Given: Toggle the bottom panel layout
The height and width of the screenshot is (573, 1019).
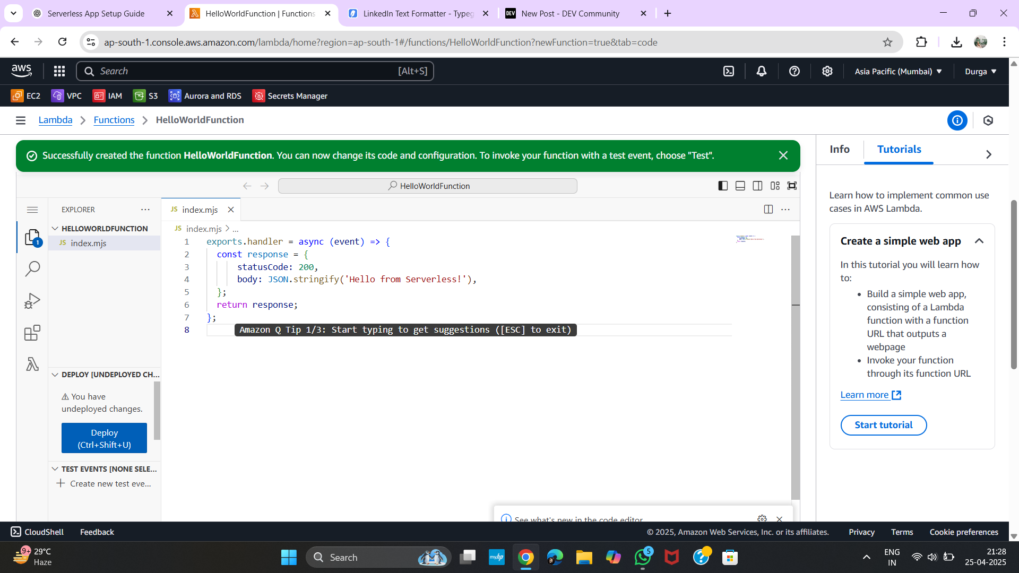Looking at the screenshot, I should 740,186.
